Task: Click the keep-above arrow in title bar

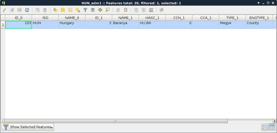Action: [x=259, y=3]
